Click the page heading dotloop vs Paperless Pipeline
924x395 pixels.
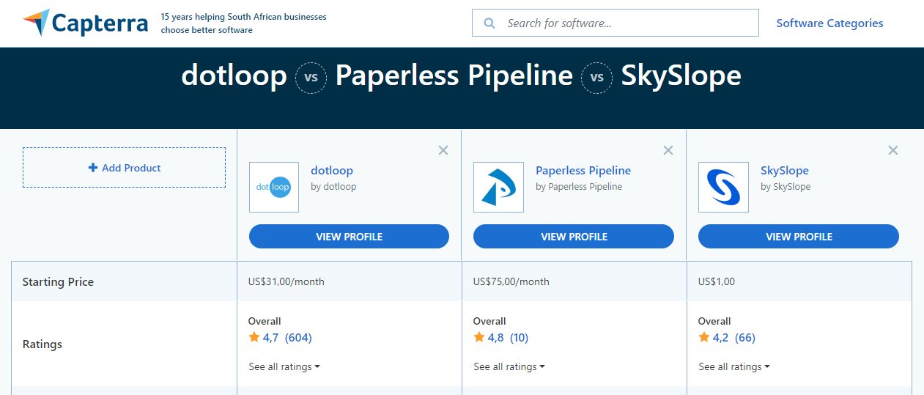click(x=461, y=76)
